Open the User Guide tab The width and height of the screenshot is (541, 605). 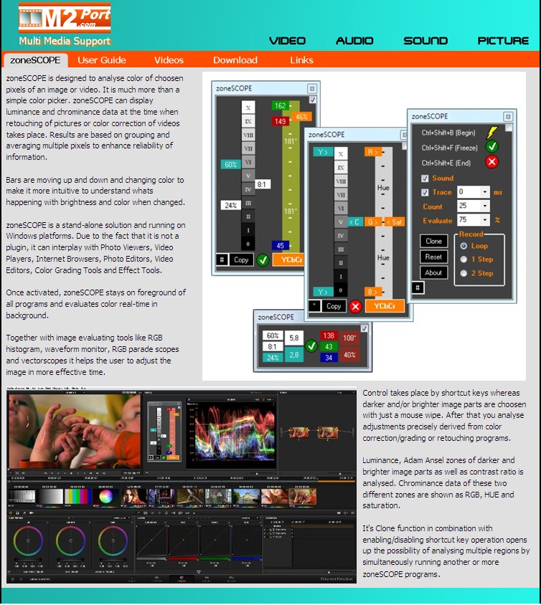point(102,60)
